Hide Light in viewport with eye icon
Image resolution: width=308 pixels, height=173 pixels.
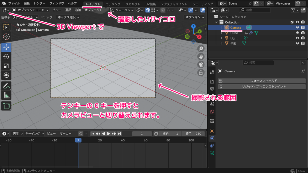(x=297, y=38)
